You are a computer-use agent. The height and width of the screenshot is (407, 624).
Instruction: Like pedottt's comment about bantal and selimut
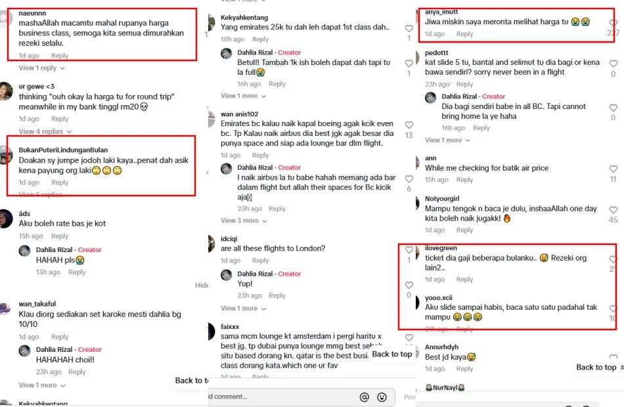[x=613, y=64]
